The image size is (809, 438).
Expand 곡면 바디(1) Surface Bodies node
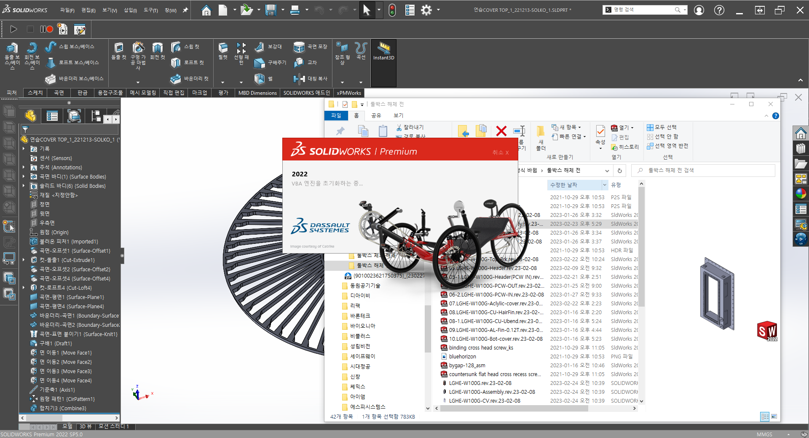(x=24, y=176)
